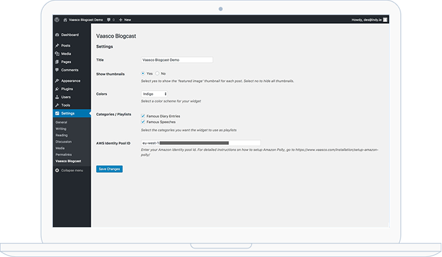This screenshot has height=257, width=442.
Task: Open the Posts menu
Action: 66,46
